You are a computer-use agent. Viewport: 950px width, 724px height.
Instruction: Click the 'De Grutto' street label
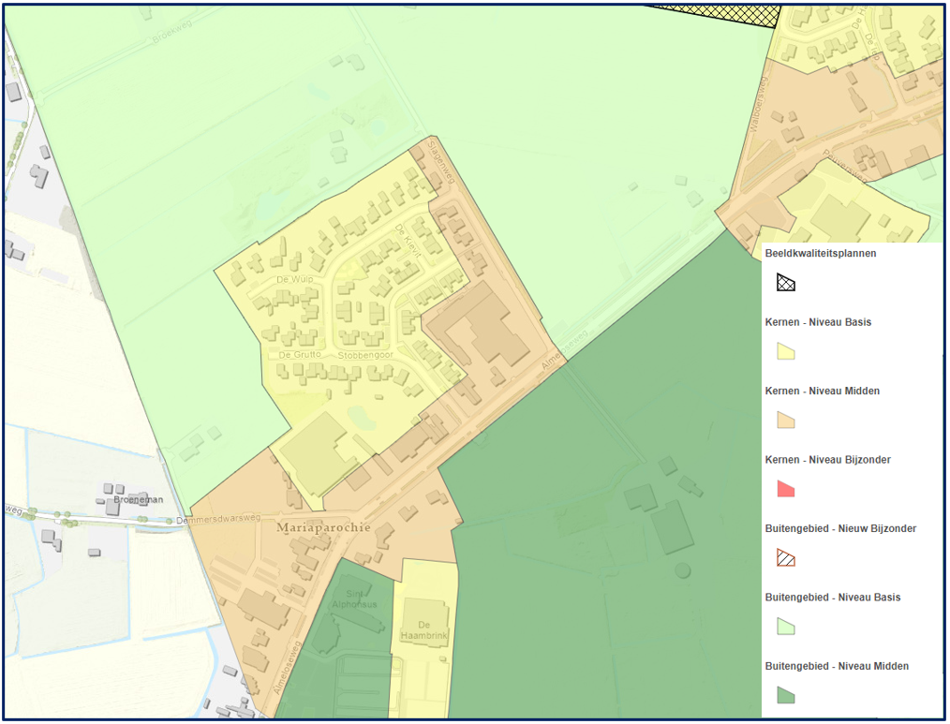(x=300, y=354)
